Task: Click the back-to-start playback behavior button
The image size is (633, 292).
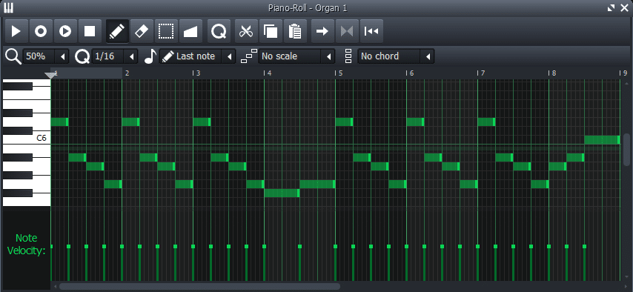Action: coord(371,31)
